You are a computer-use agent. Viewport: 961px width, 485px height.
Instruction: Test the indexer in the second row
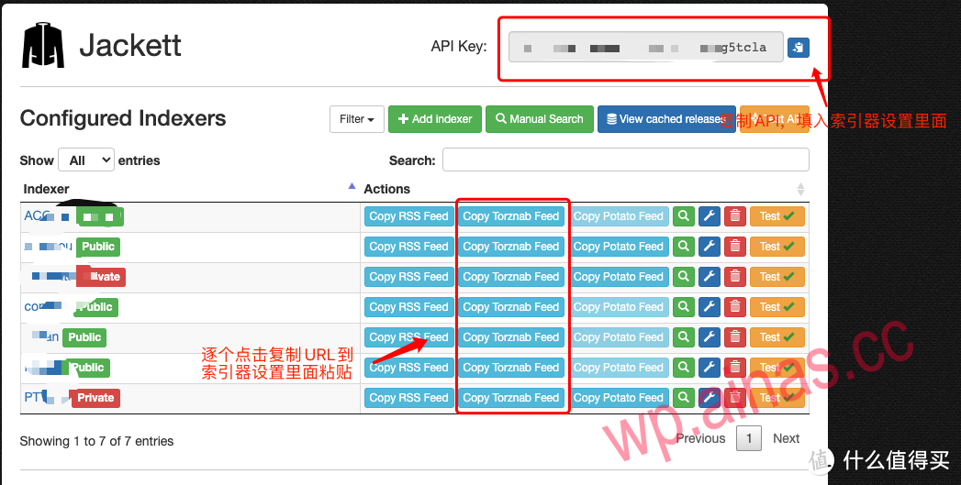(777, 247)
